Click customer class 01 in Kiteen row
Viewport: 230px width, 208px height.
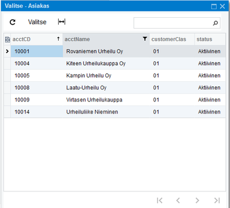point(156,64)
